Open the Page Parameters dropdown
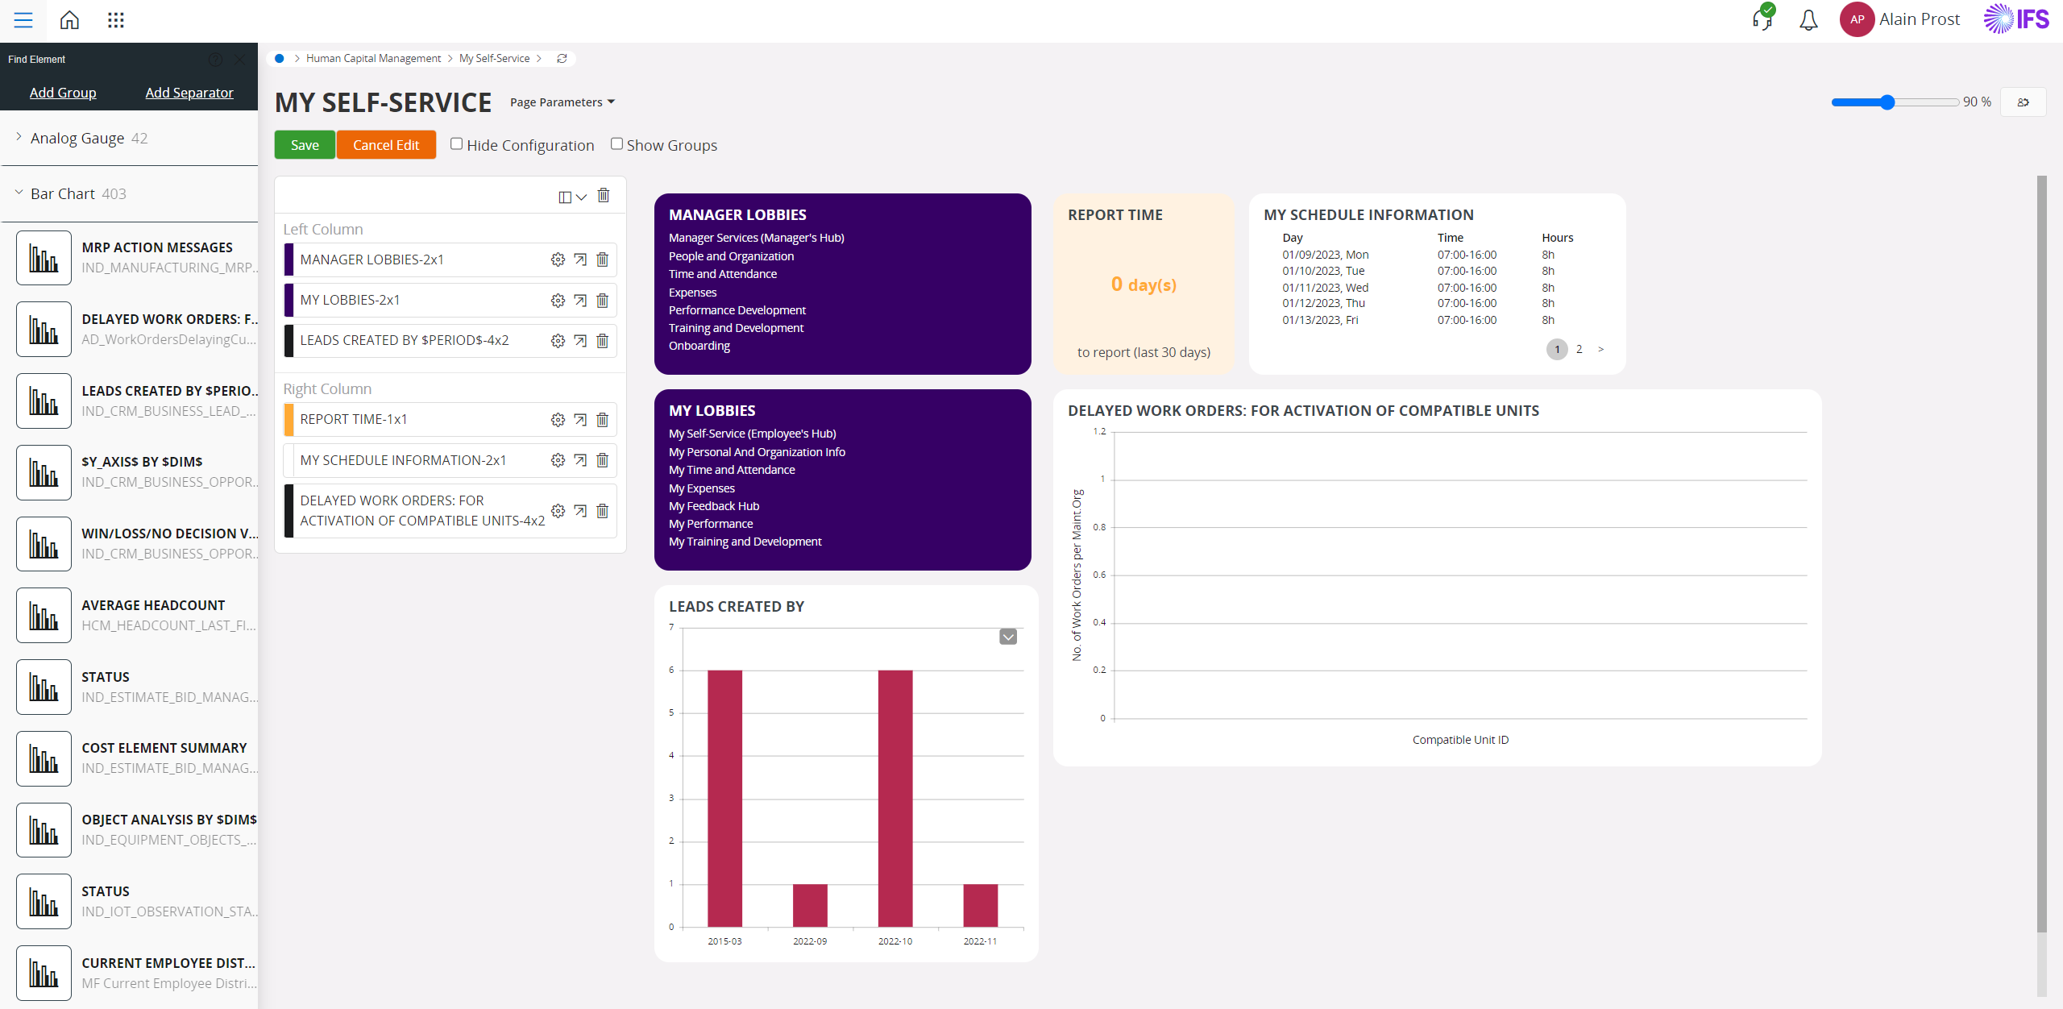 coord(562,102)
